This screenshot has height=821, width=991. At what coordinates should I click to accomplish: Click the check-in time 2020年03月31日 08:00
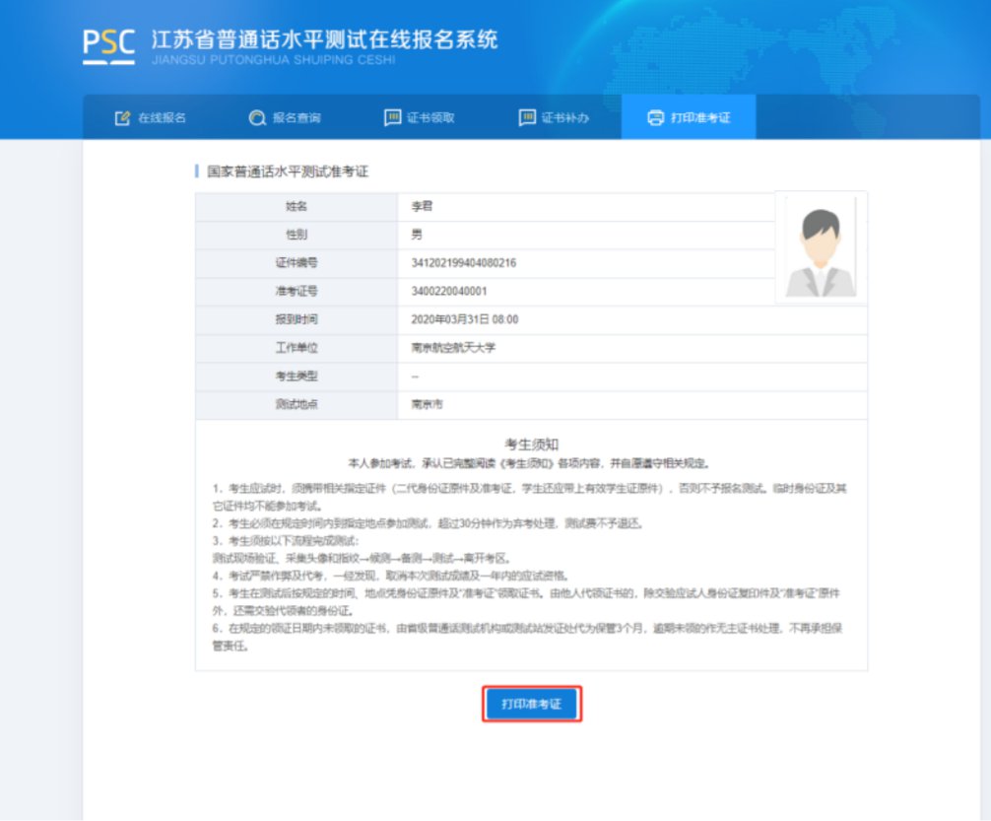[464, 319]
